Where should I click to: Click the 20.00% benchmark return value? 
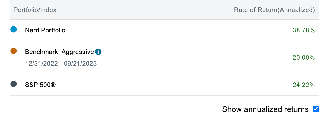[304, 58]
